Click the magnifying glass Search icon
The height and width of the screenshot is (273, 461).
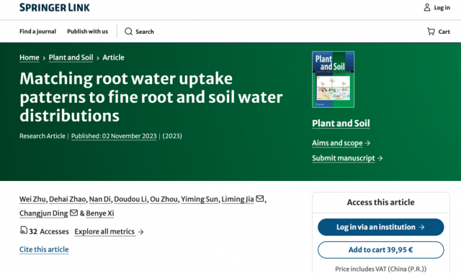tap(128, 32)
